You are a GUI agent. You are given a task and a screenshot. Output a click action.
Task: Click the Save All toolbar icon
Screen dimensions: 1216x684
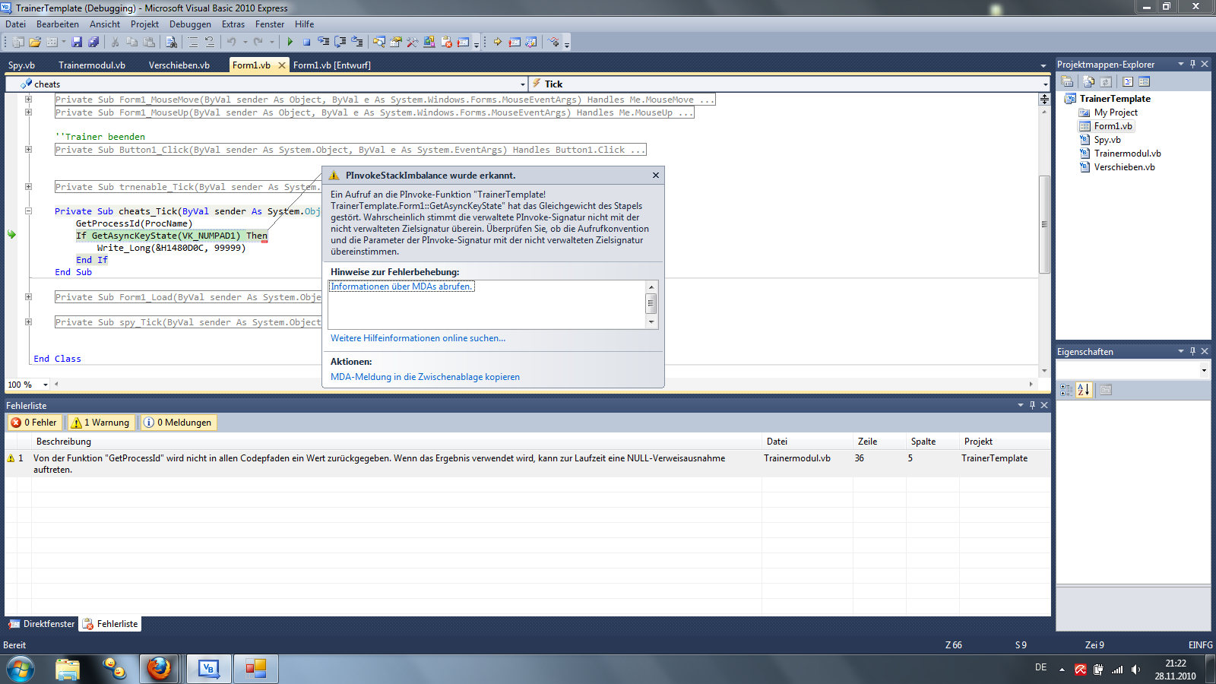(93, 43)
